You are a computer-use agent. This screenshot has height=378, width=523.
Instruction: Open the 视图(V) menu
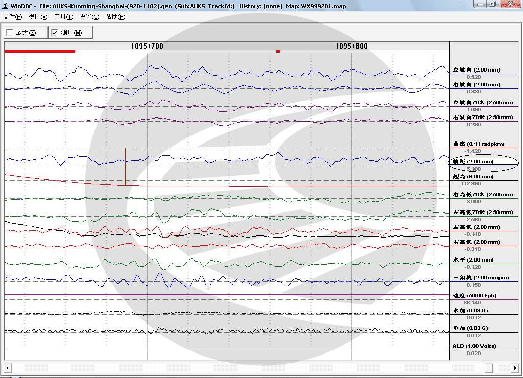pos(38,17)
